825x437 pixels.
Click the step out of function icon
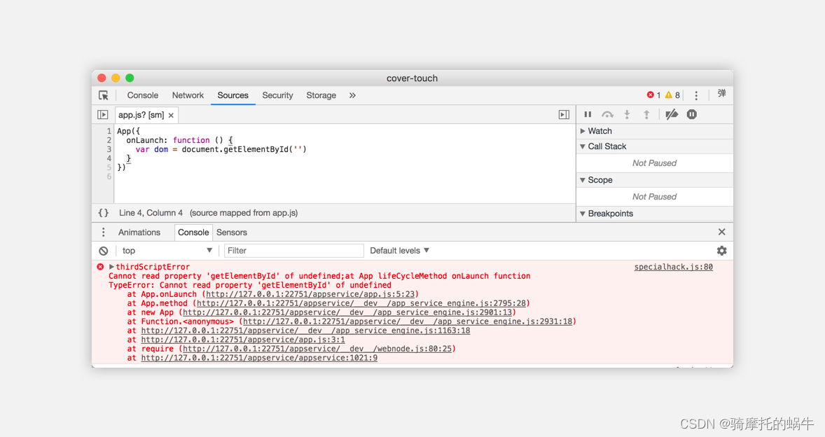(646, 114)
